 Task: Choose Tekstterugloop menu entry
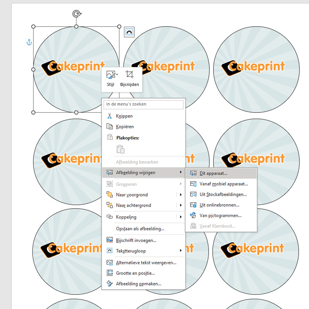(143, 251)
